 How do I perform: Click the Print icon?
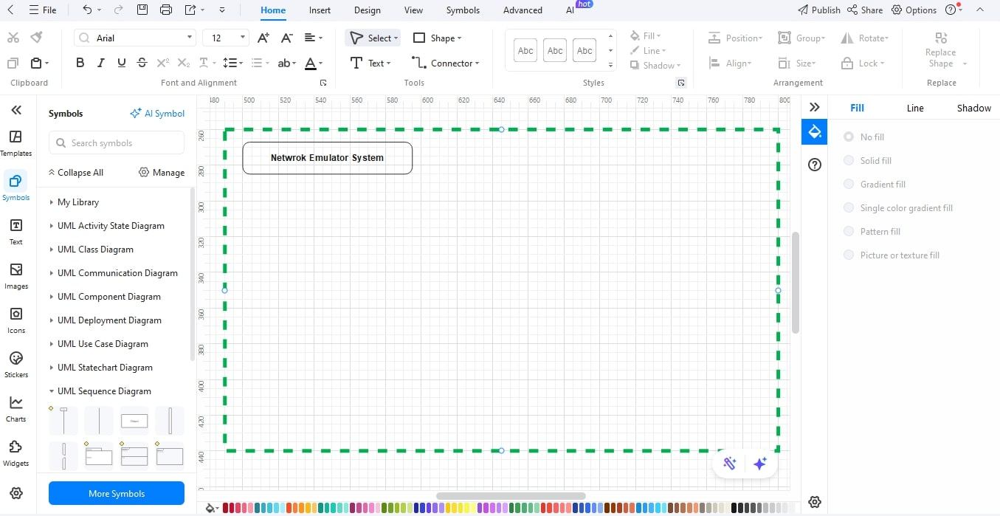coord(166,10)
